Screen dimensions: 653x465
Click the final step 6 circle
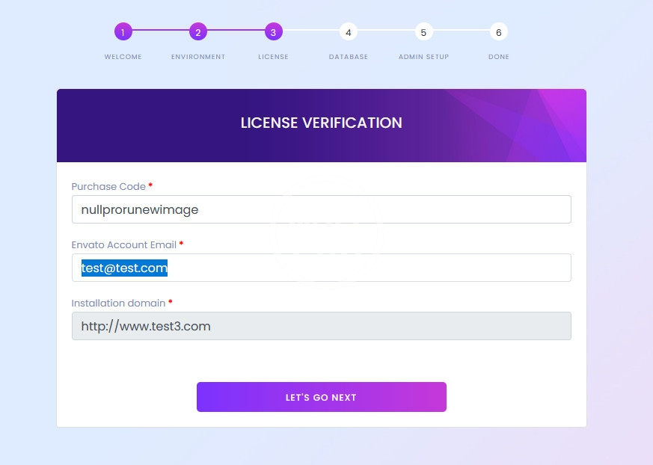498,32
